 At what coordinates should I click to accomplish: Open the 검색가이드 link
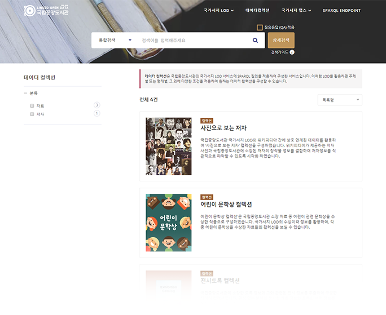(279, 52)
